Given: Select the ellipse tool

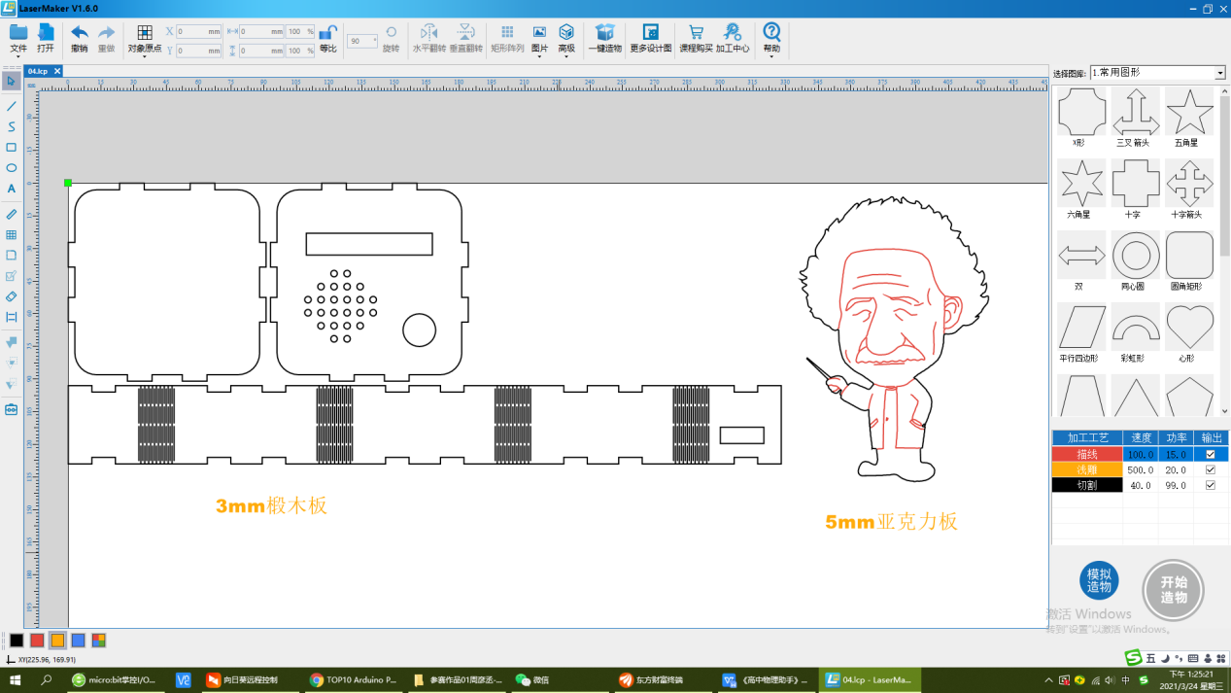Looking at the screenshot, I should [12, 168].
